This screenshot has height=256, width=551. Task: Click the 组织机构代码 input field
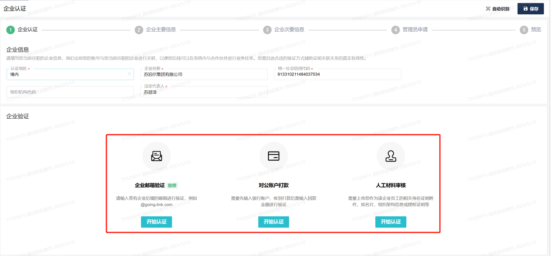click(x=70, y=92)
